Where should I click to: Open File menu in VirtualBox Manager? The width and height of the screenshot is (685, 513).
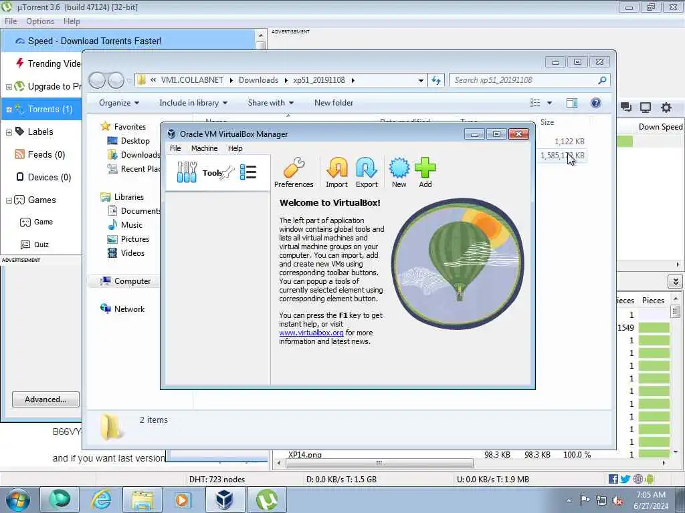[175, 148]
